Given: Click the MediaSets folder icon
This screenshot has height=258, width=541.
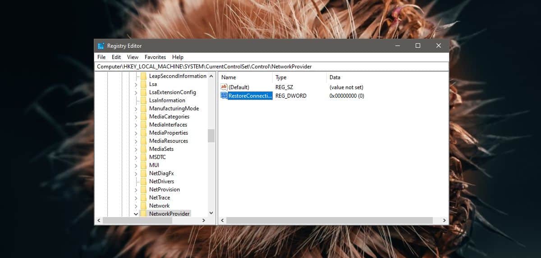Looking at the screenshot, I should click(144, 149).
